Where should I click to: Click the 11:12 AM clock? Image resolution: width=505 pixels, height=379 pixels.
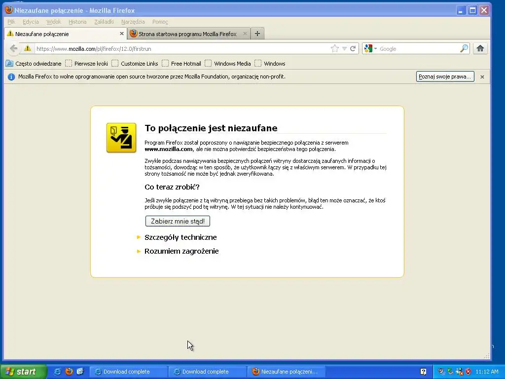487,372
